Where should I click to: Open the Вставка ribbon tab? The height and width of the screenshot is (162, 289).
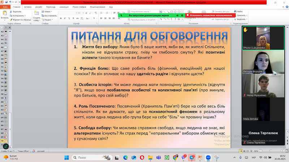tap(28, 7)
